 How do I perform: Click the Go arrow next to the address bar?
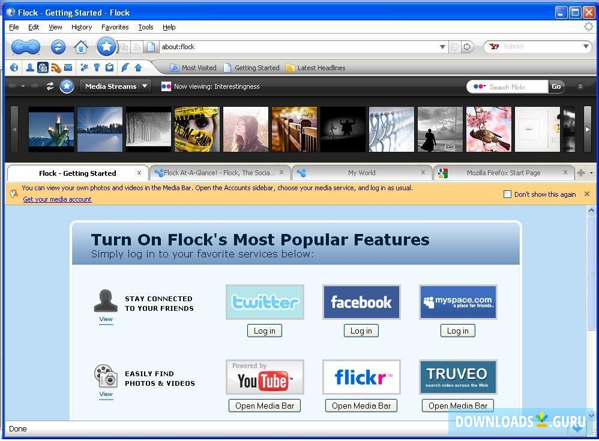(x=467, y=47)
